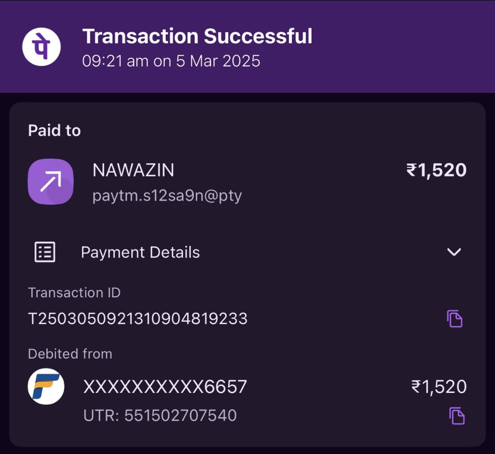495x454 pixels.
Task: Tap the PhonePe logo icon
Action: click(x=42, y=47)
